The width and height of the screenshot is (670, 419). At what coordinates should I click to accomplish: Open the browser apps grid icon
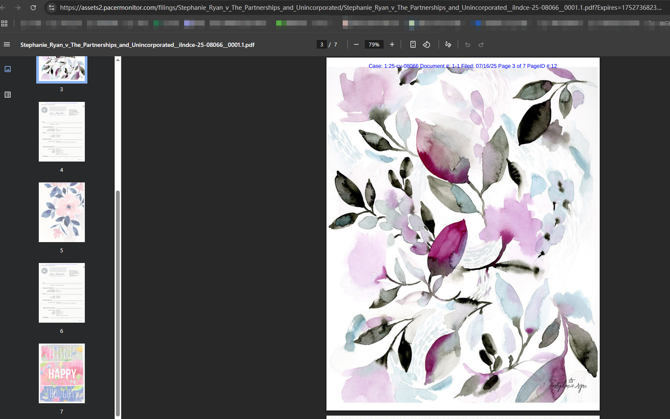pyautogui.click(x=4, y=23)
